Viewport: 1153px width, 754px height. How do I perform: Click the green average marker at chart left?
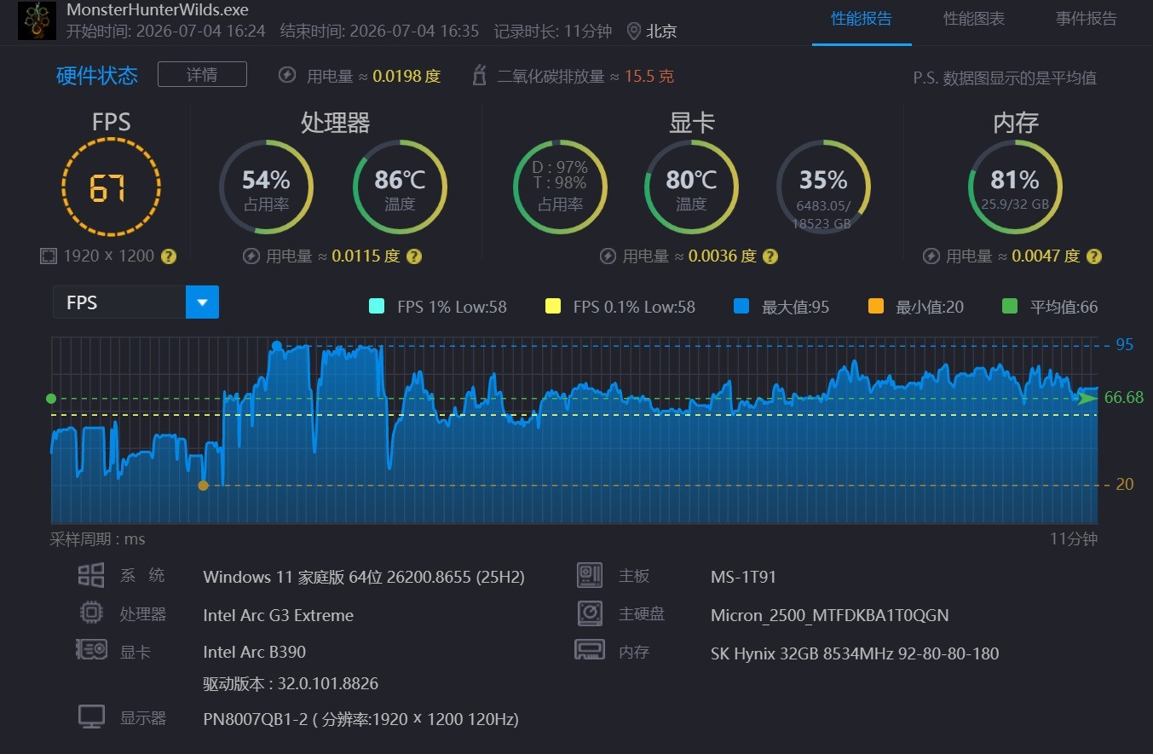click(x=51, y=399)
